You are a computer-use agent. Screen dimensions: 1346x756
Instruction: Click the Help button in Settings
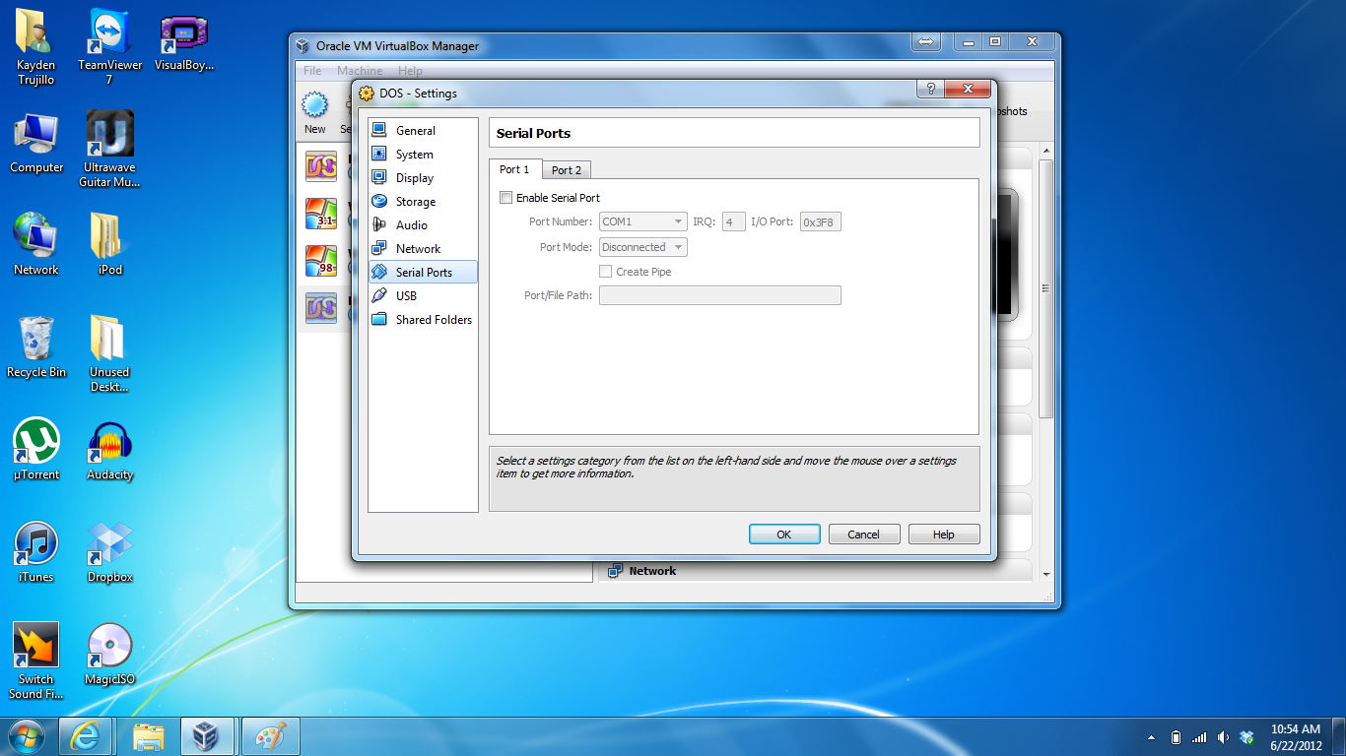944,535
